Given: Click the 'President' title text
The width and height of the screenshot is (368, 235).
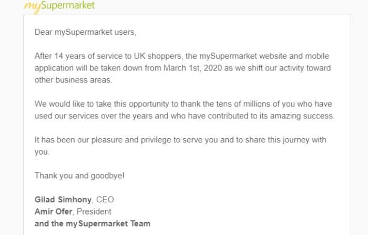Looking at the screenshot, I should pos(94,211).
